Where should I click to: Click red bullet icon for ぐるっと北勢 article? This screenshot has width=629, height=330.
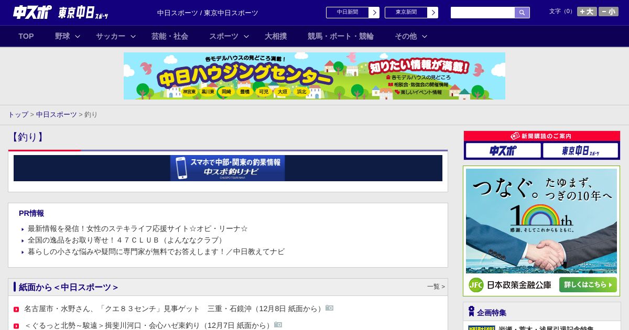(16, 326)
